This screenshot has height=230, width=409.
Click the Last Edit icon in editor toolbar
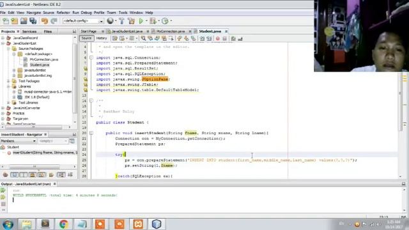(x=115, y=38)
